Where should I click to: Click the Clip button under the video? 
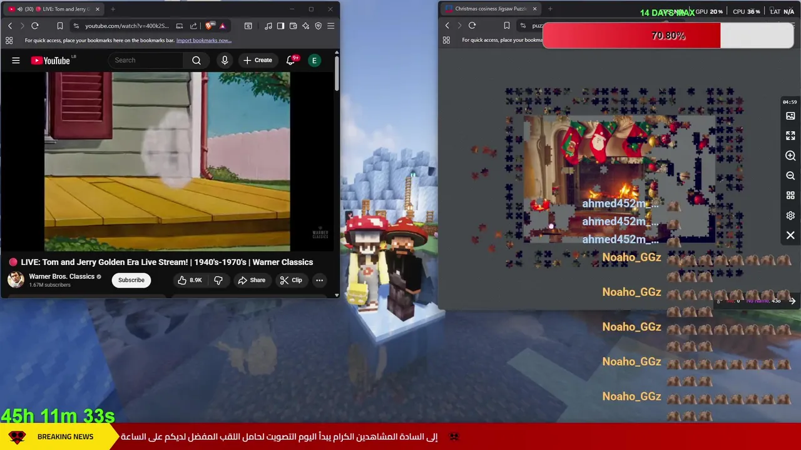[x=291, y=280]
